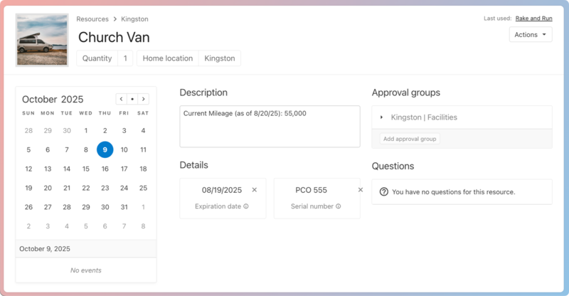
Task: Click info icon beside Serial number
Action: 339,206
